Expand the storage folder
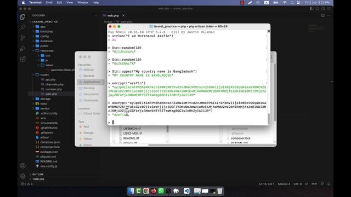This screenshot has width=351, height=197. [x=45, y=99]
